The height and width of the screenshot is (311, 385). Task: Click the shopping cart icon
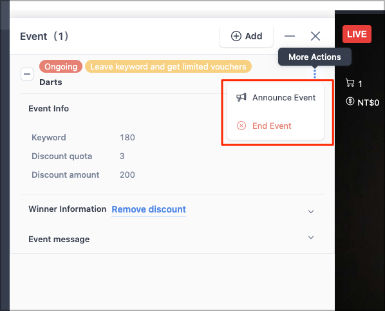click(350, 82)
